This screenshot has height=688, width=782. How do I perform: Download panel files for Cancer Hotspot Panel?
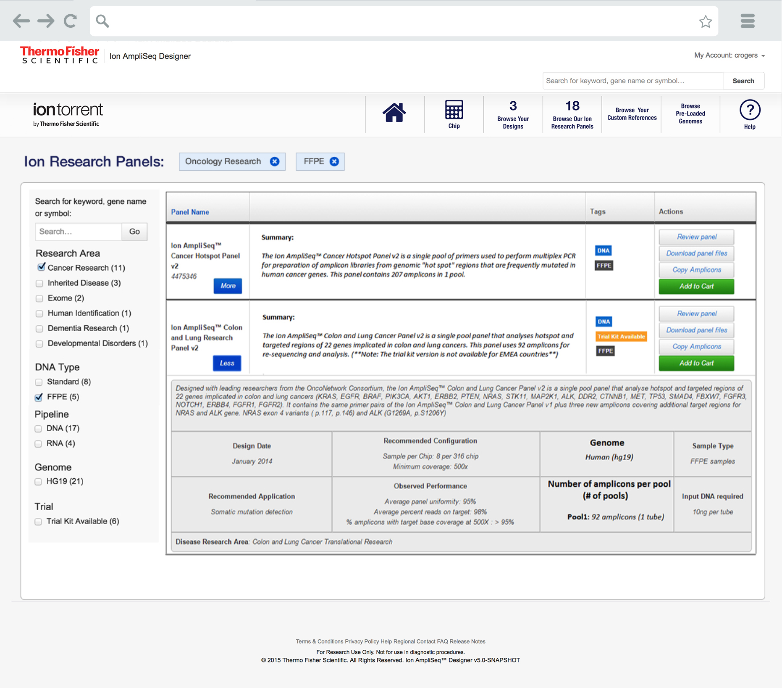tap(696, 253)
